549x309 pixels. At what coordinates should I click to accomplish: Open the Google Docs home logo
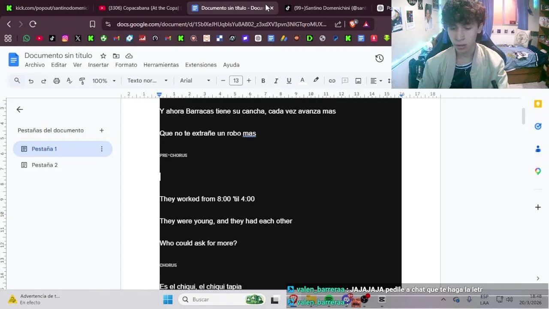pyautogui.click(x=14, y=60)
